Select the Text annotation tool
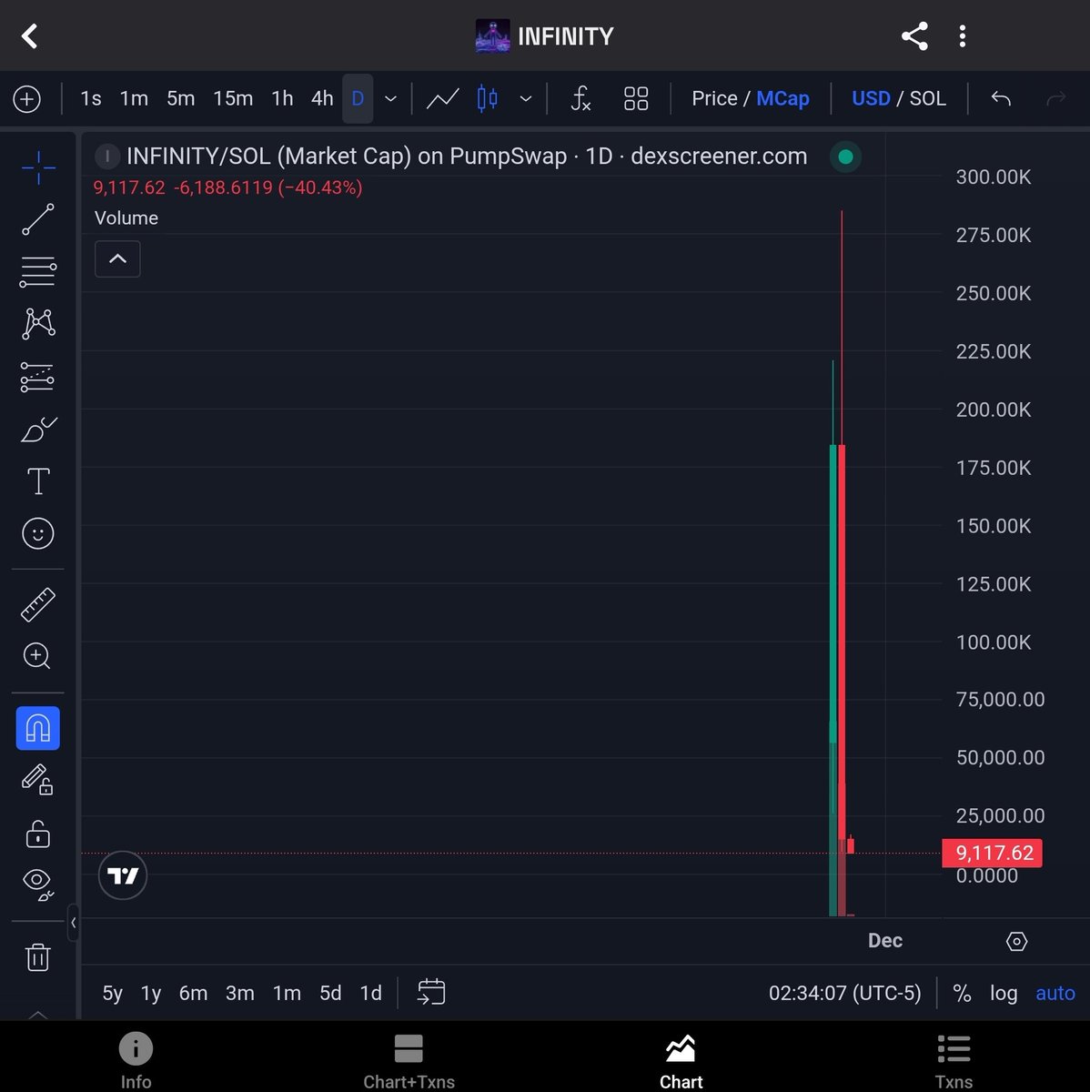The width and height of the screenshot is (1090, 1092). click(38, 481)
